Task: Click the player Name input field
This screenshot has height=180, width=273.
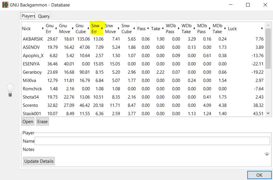Action: [152, 141]
